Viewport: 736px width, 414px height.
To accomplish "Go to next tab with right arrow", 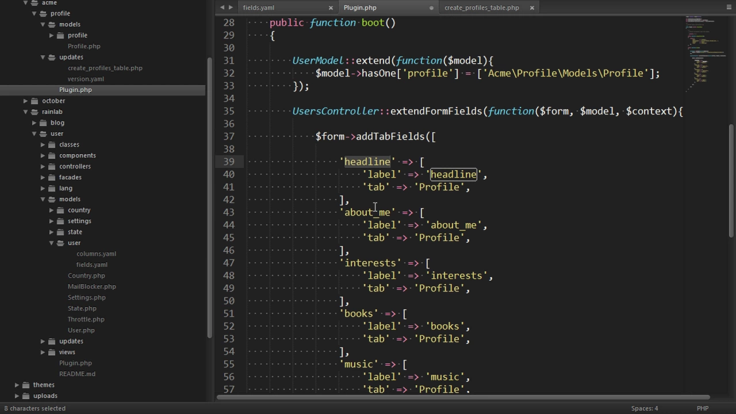I will click(x=231, y=7).
